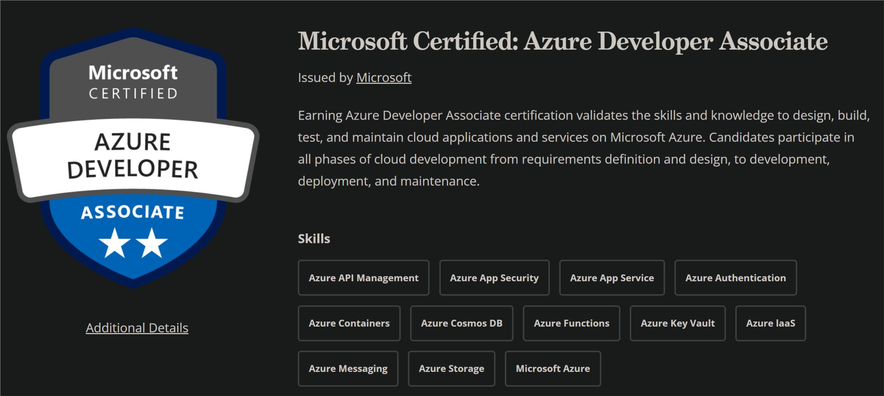Click the 'Issued by' label text
The height and width of the screenshot is (396, 884).
pyautogui.click(x=325, y=78)
